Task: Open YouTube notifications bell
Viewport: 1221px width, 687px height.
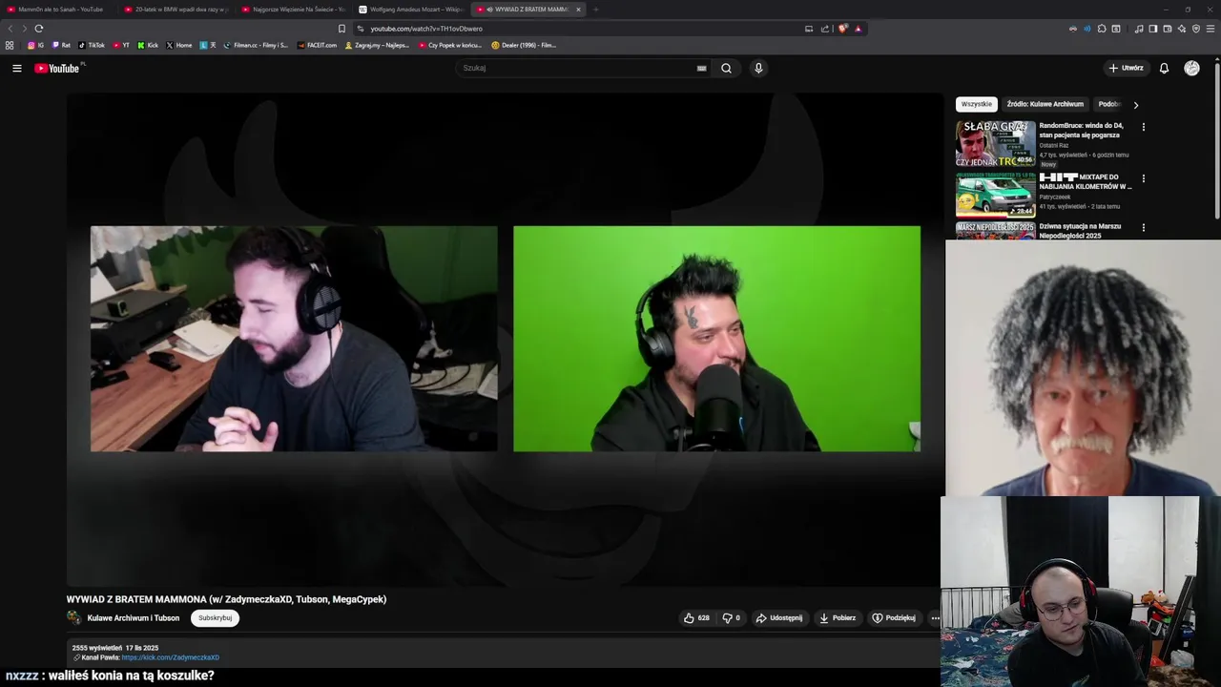Action: 1164,68
